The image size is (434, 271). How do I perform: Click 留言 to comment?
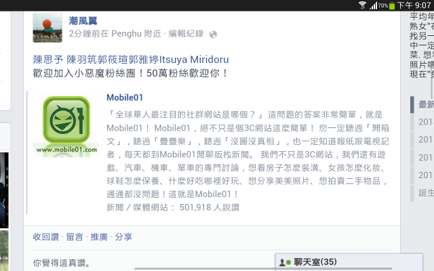tap(75, 236)
